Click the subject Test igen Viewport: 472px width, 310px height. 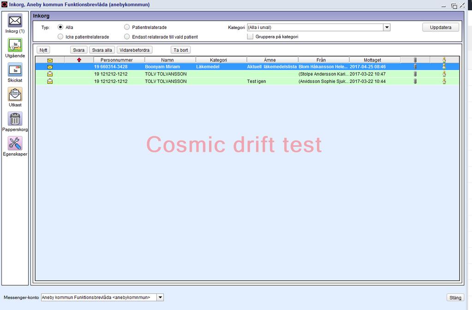tap(257, 81)
